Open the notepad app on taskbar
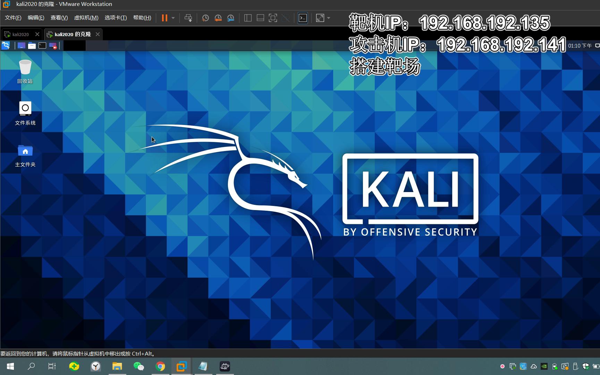The width and height of the screenshot is (600, 375). point(203,366)
